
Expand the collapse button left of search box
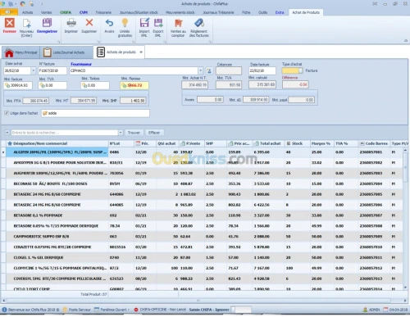[x=7, y=133]
